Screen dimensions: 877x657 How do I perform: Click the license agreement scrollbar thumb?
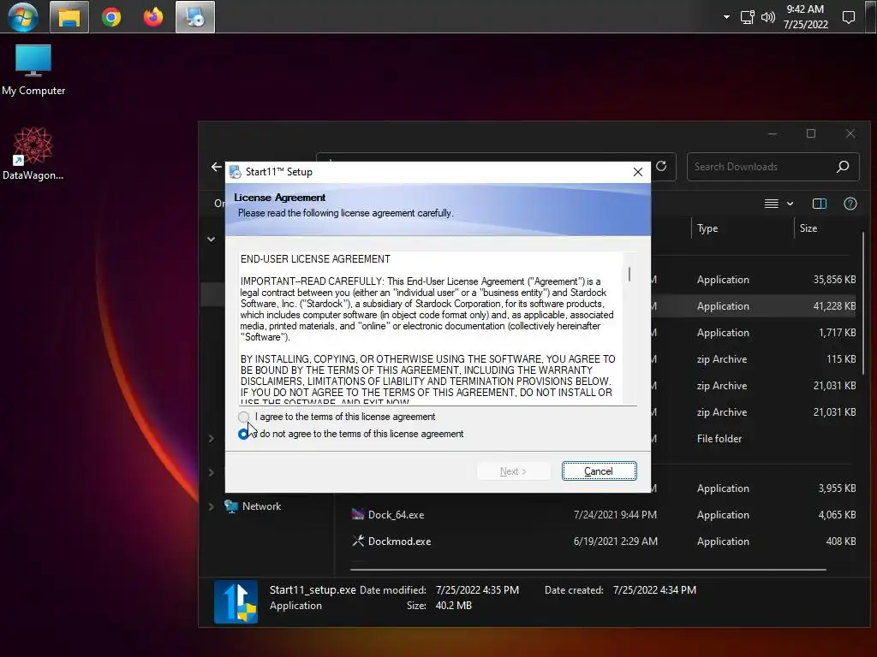point(629,275)
